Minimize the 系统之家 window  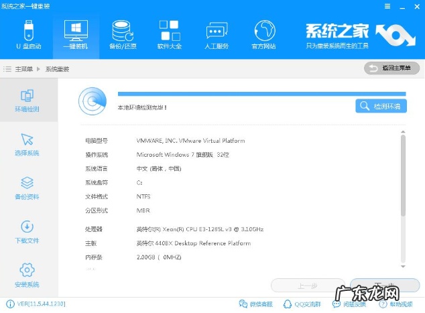coord(402,7)
